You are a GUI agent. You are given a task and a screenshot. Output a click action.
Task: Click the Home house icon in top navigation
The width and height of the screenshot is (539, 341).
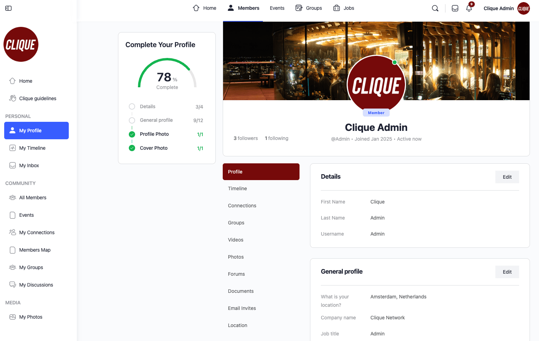(196, 8)
